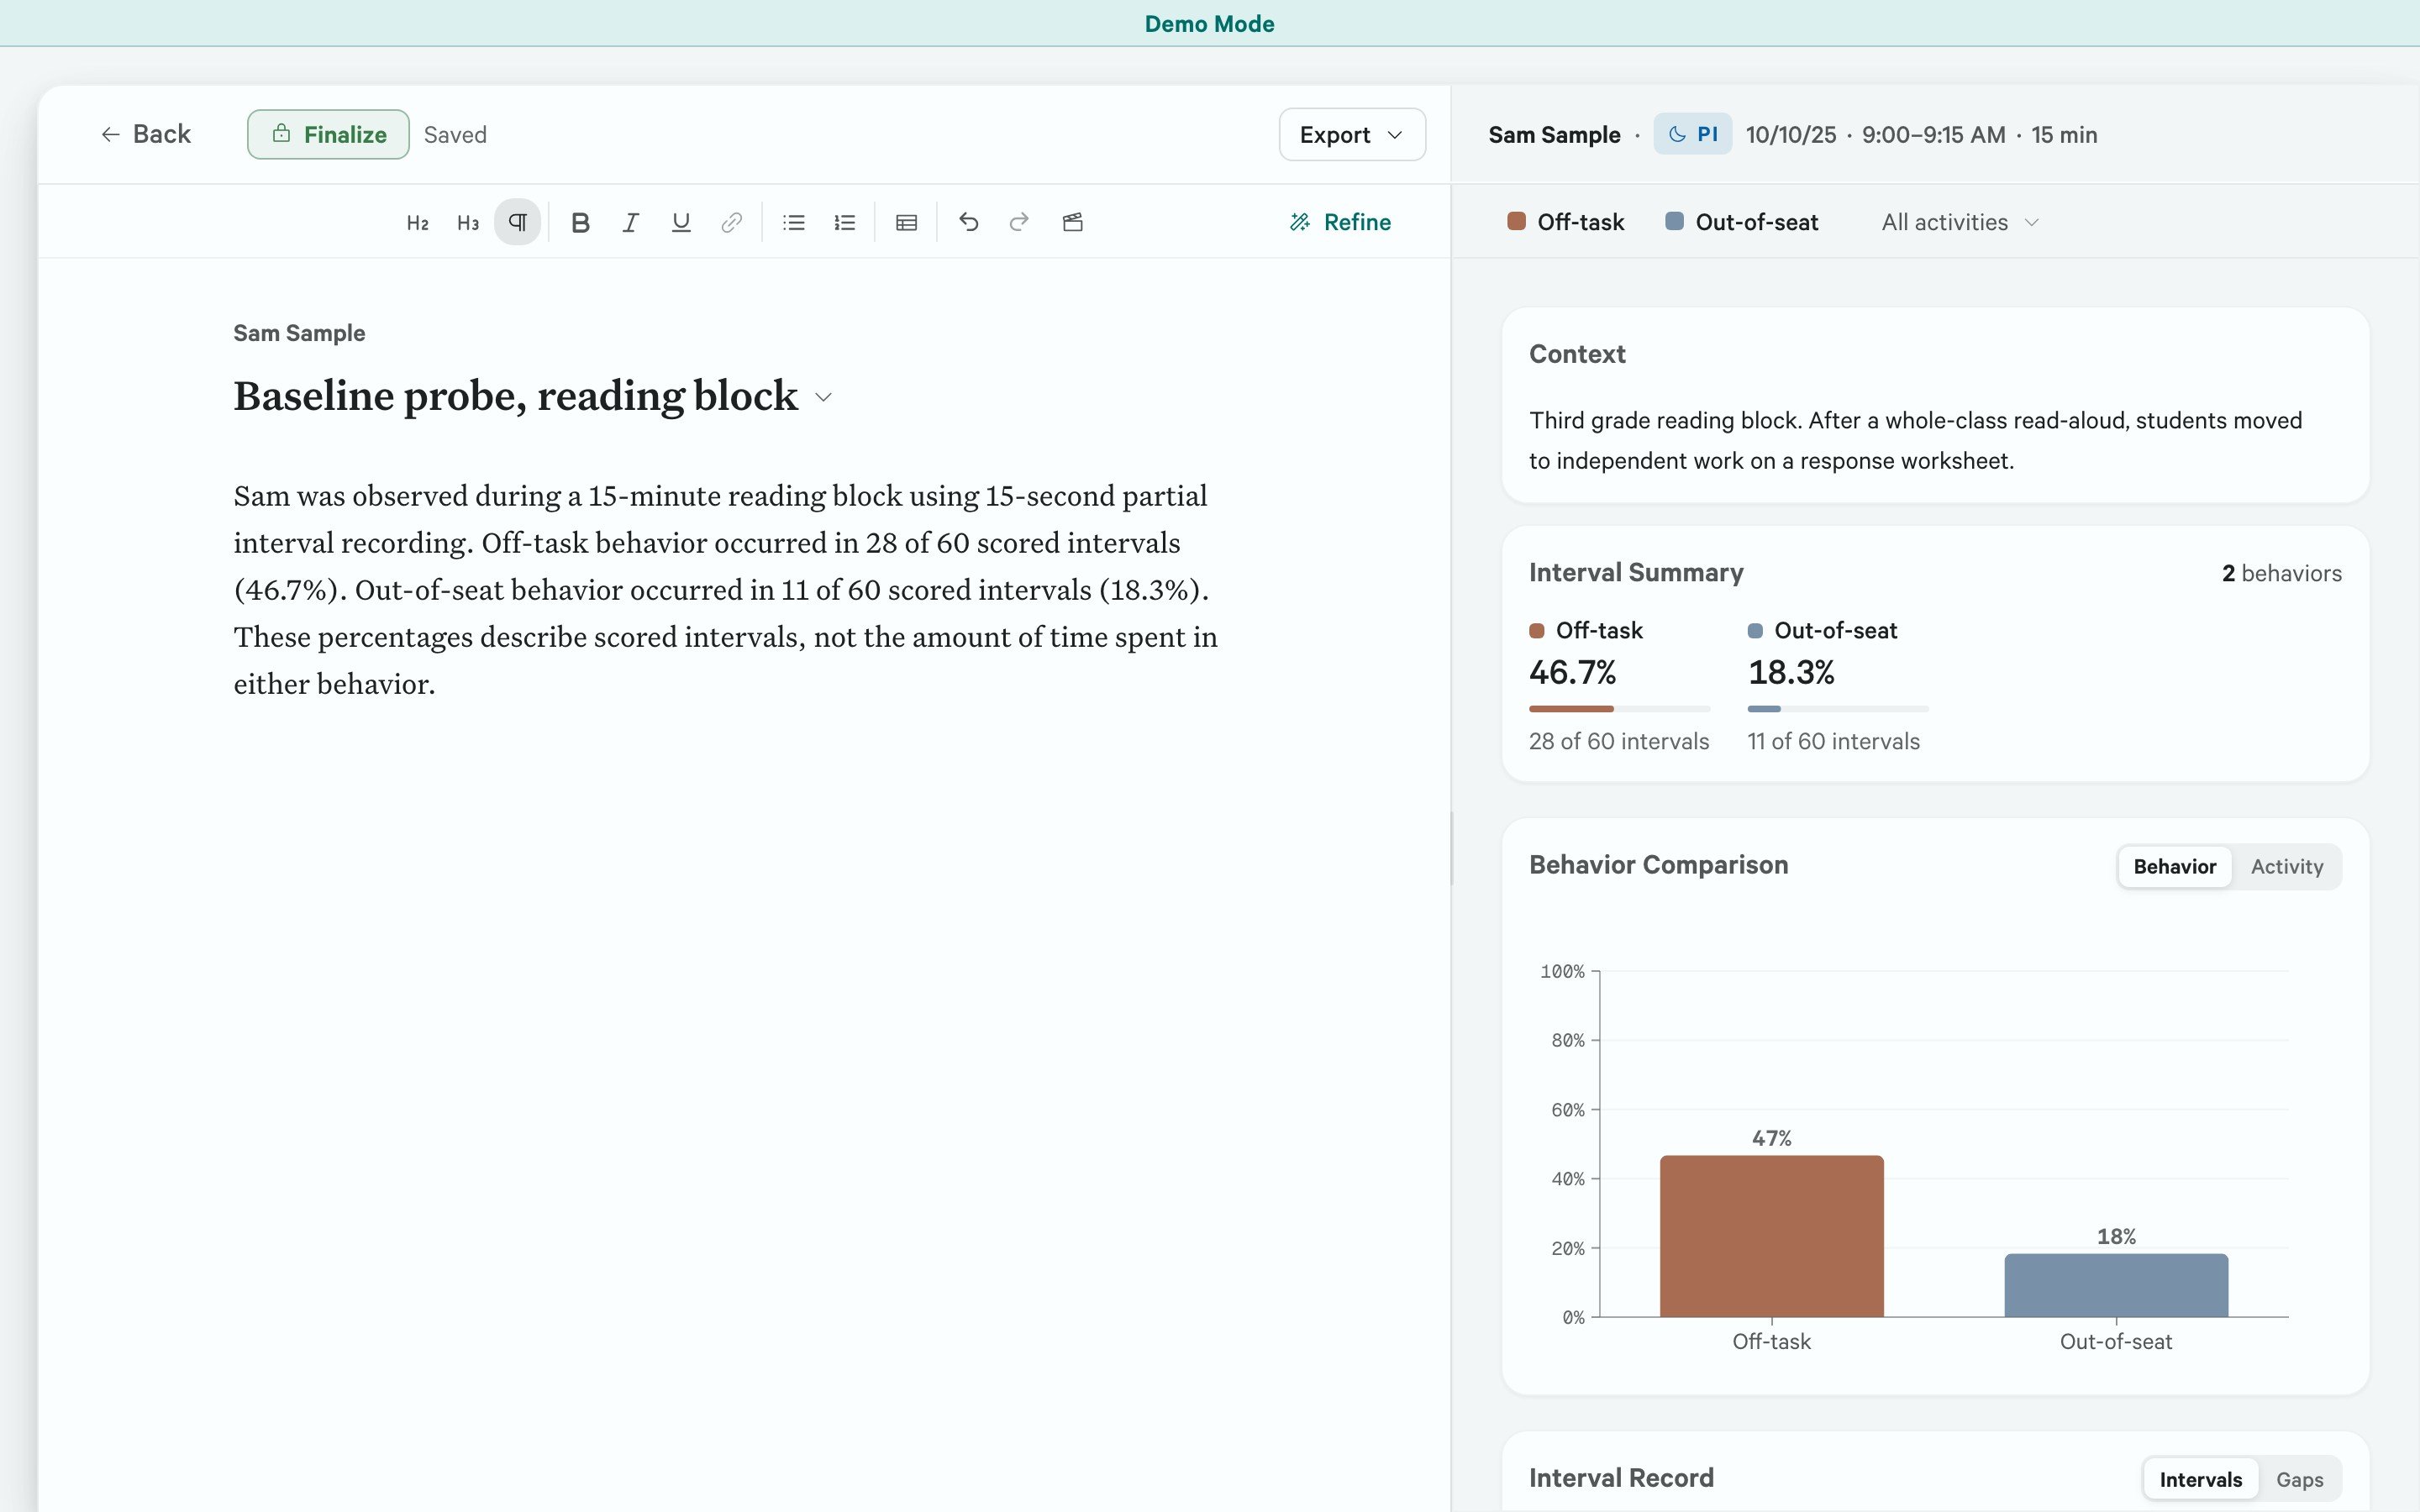Viewport: 2420px width, 1512px height.
Task: Switch Behavior Comparison to Behavior view
Action: (x=2174, y=866)
